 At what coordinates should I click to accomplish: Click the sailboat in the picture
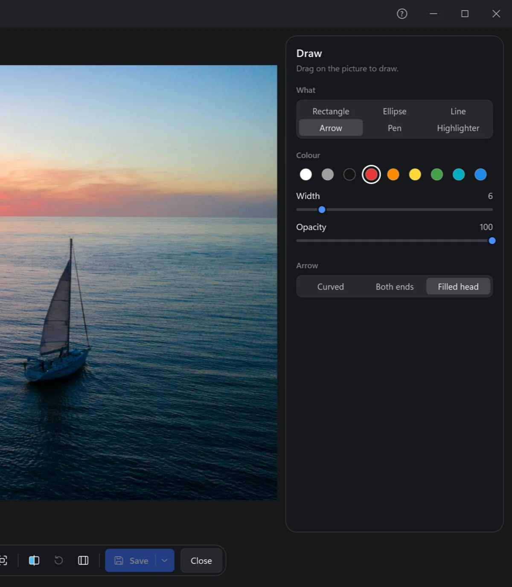[58, 311]
